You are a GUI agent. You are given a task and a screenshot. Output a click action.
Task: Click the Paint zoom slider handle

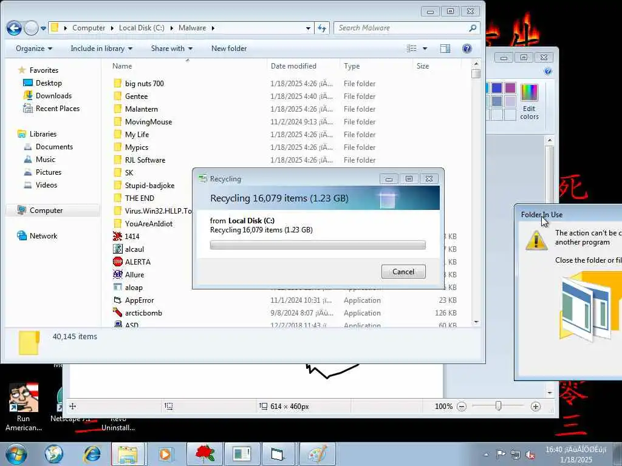pos(498,406)
